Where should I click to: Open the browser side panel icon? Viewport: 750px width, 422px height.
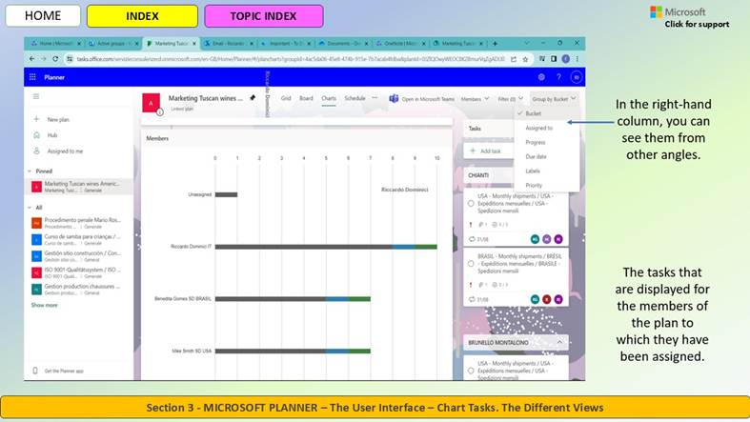pos(554,59)
